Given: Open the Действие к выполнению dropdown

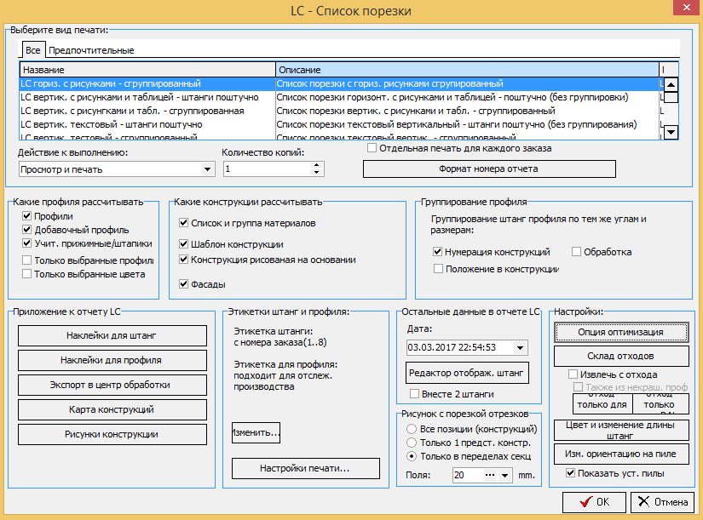Looking at the screenshot, I should pos(207,169).
